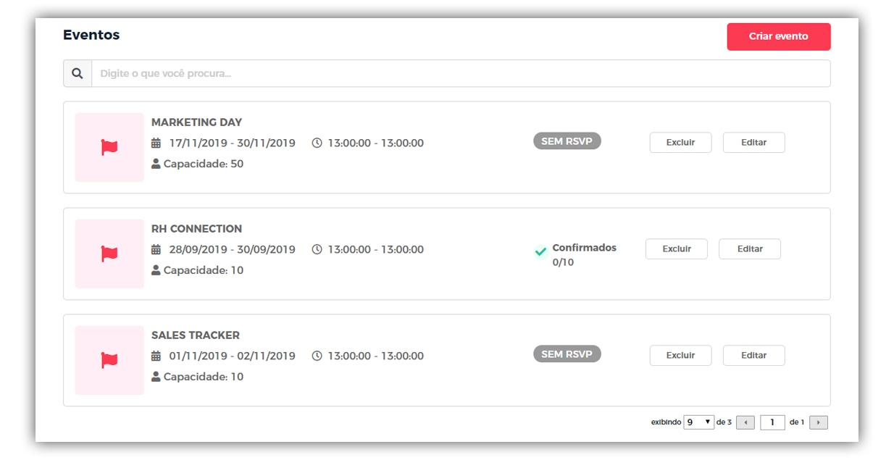Click SEM RSVP badge on MARKETING DAY
Image resolution: width=894 pixels, height=460 pixels.
coord(567,141)
